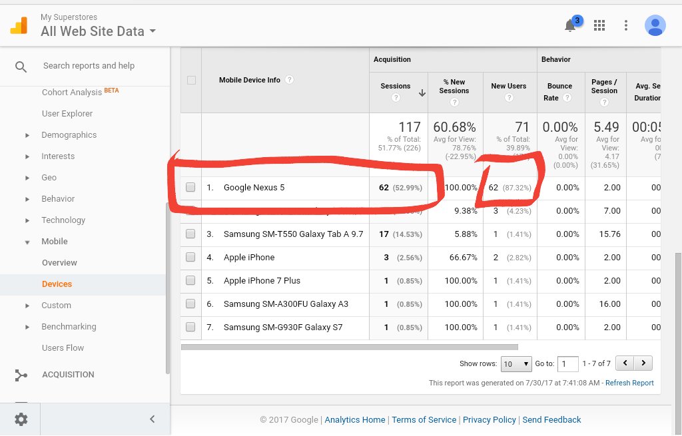
Task: Open the Show rows dropdown
Action: [x=516, y=364]
